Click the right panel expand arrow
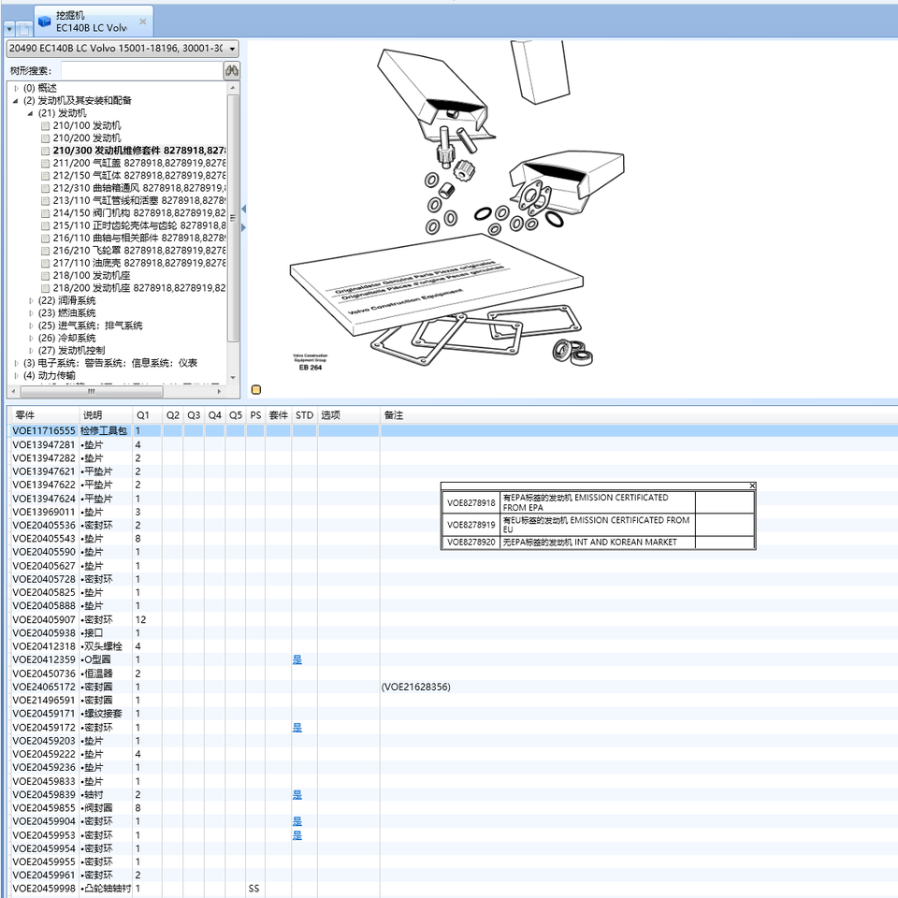898x898 pixels. (244, 227)
